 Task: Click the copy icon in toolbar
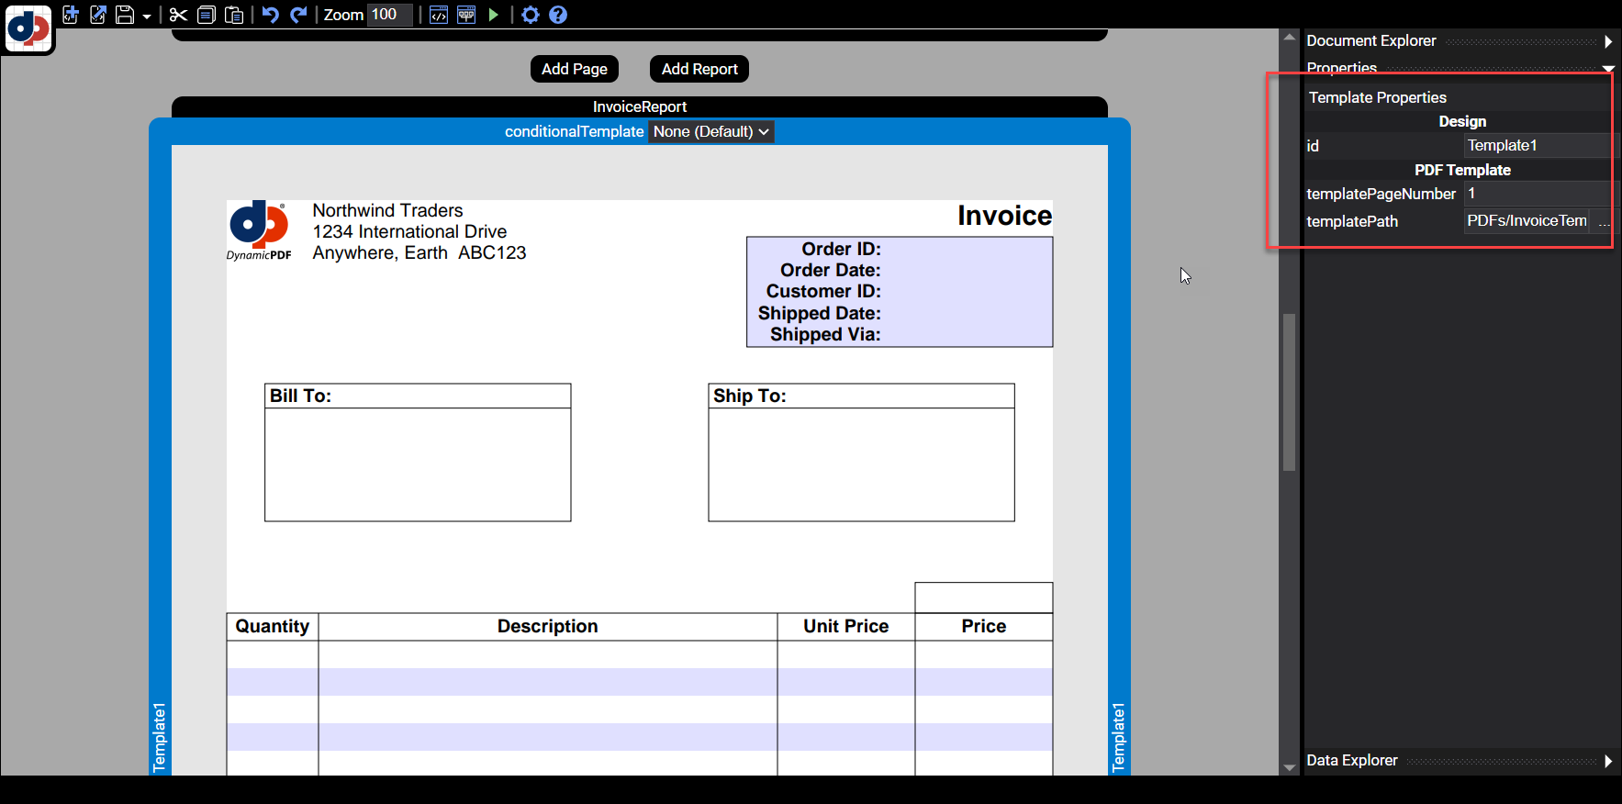point(207,15)
